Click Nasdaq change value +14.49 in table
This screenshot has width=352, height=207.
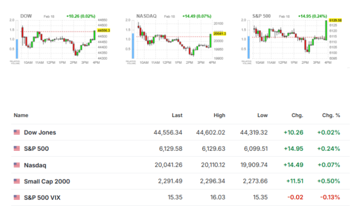pyautogui.click(x=293, y=165)
